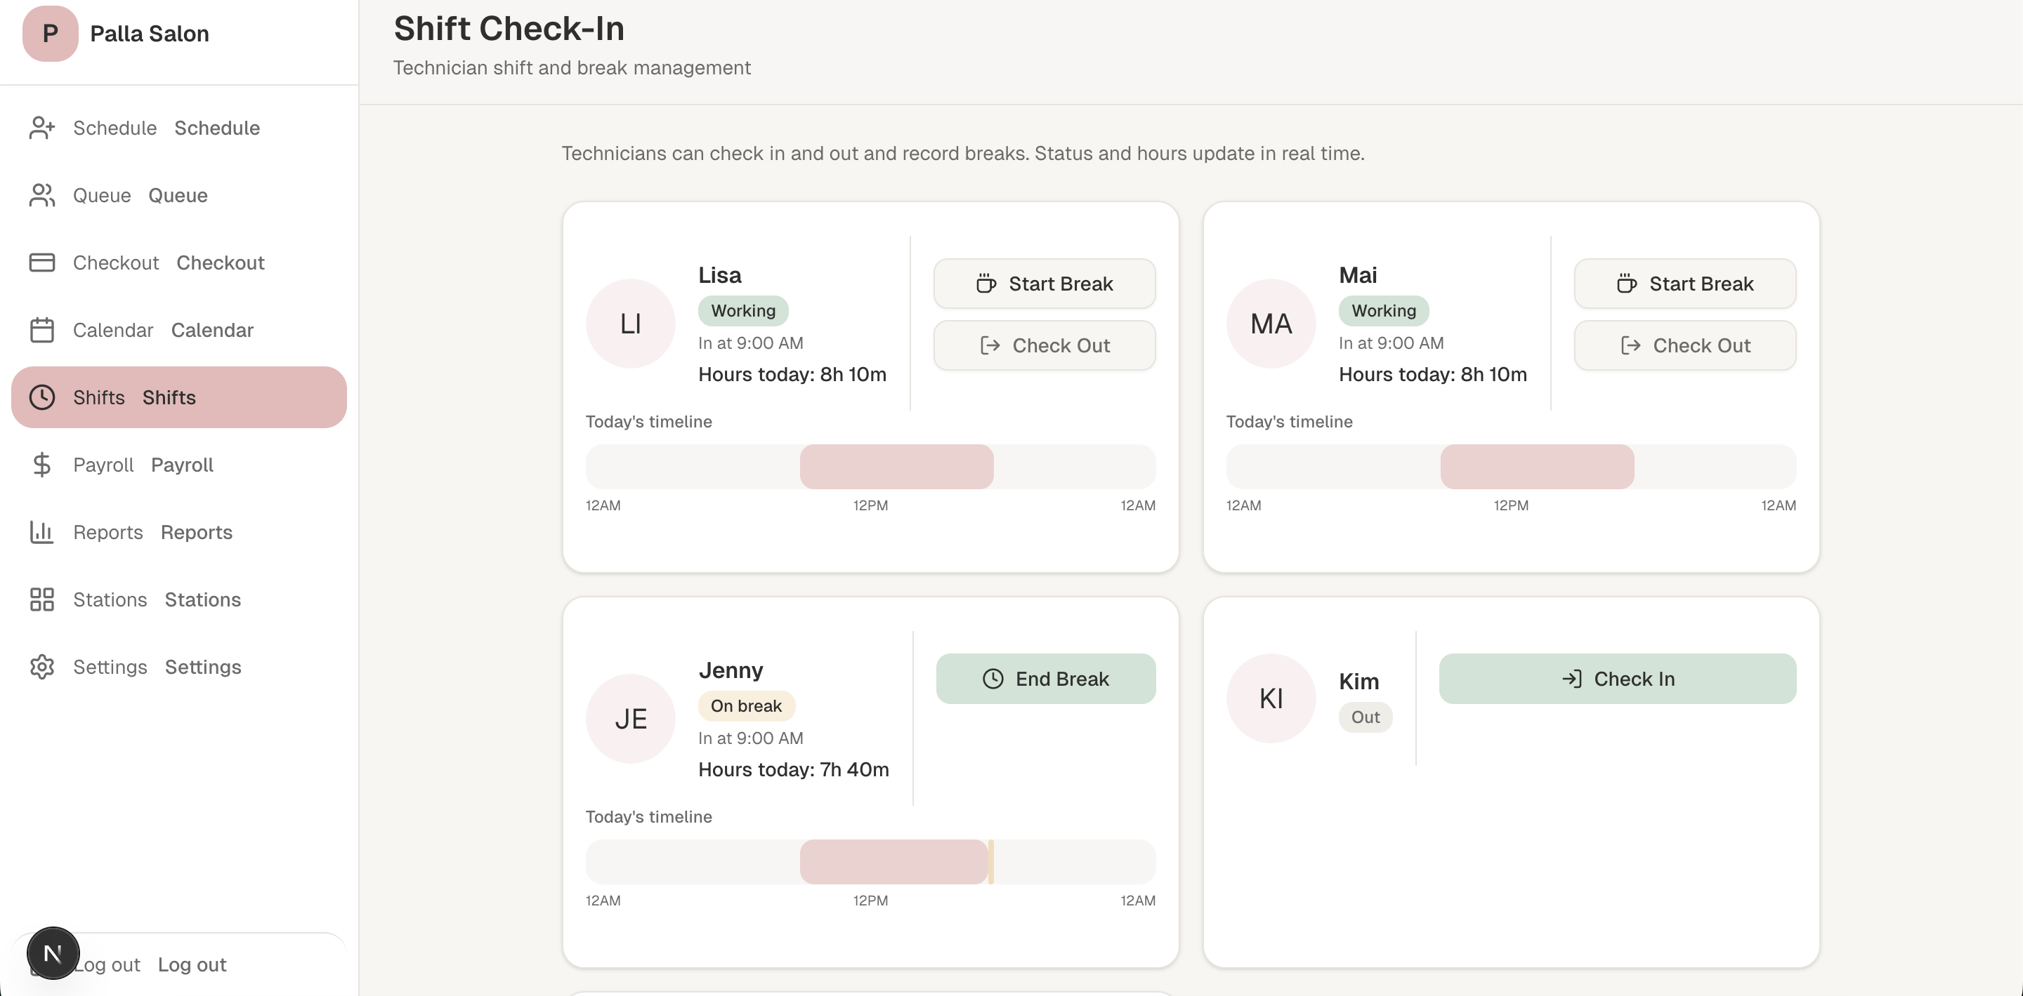
Task: Select the active Shifts nav item
Action: tap(179, 398)
